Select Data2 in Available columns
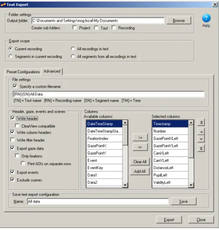This screenshot has height=230, width=219. click(x=104, y=182)
